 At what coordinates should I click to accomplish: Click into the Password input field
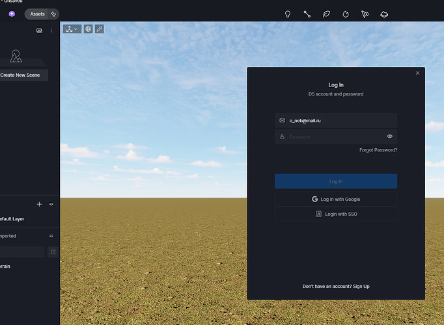[332, 136]
